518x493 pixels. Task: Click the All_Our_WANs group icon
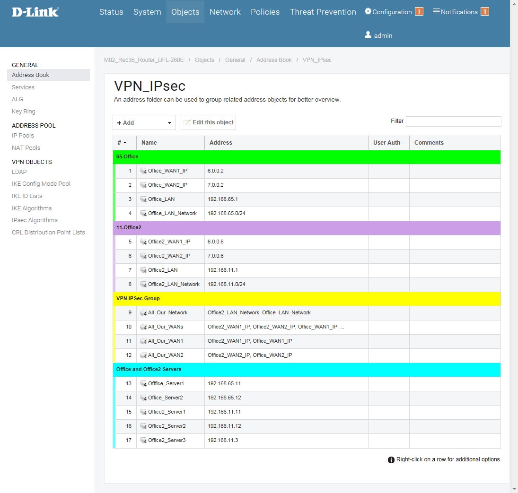coord(143,327)
